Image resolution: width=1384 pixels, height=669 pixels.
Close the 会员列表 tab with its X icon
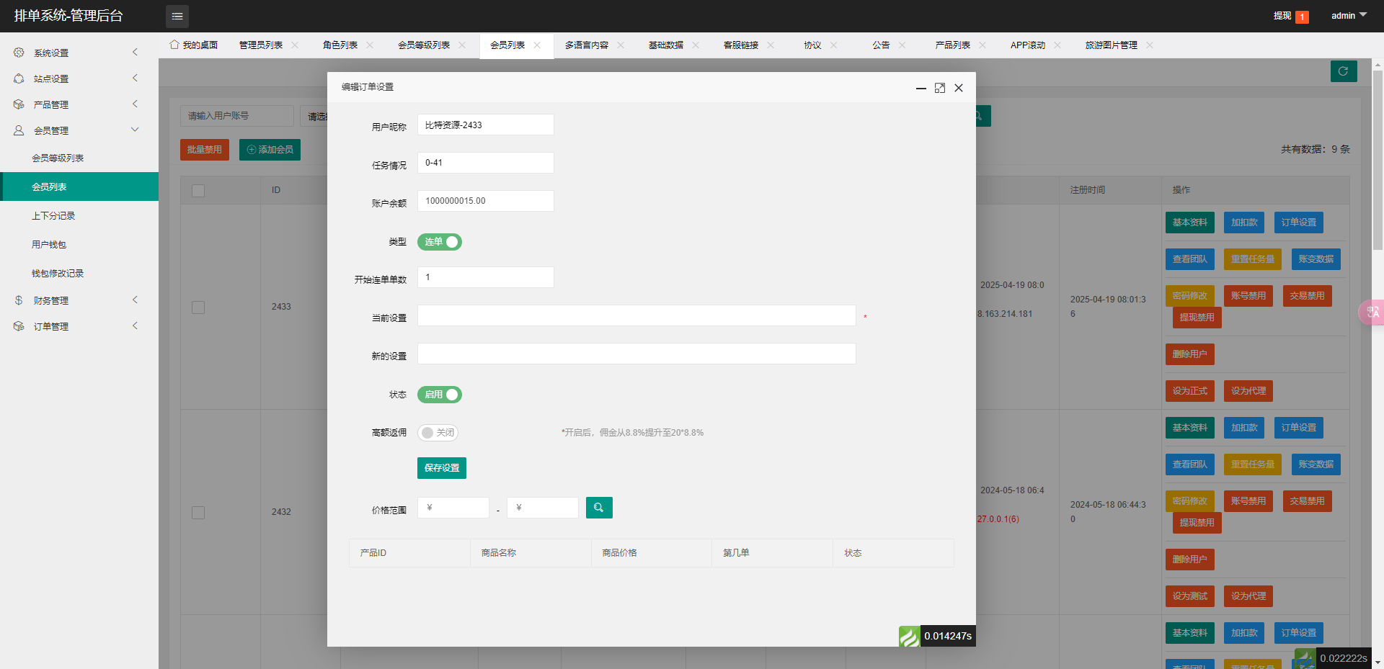click(537, 45)
